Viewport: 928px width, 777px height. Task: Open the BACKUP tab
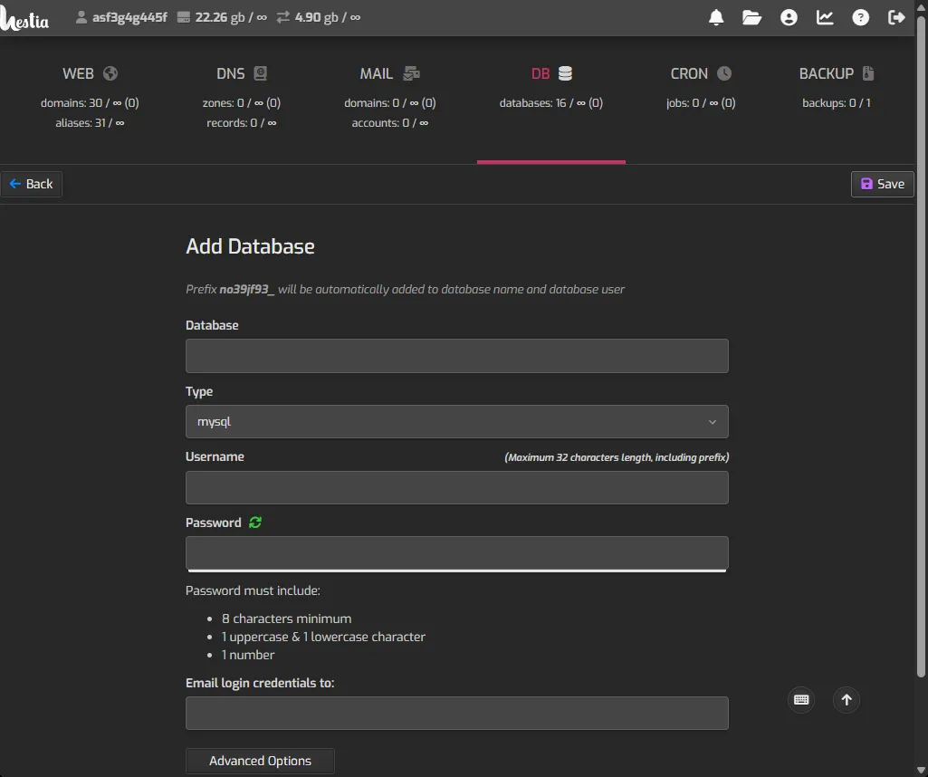pyautogui.click(x=836, y=73)
